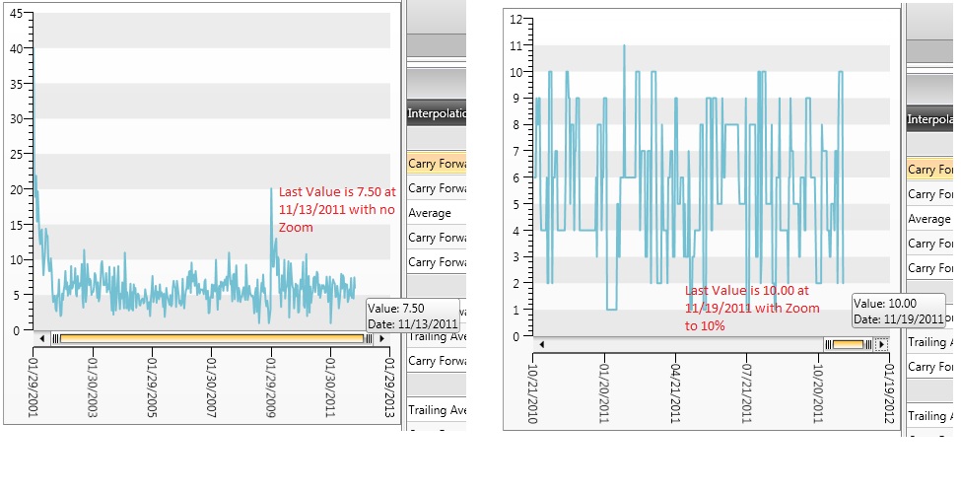This screenshot has height=493, width=961.
Task: Click the 45 label on the y-axis
Action: pyautogui.click(x=15, y=14)
